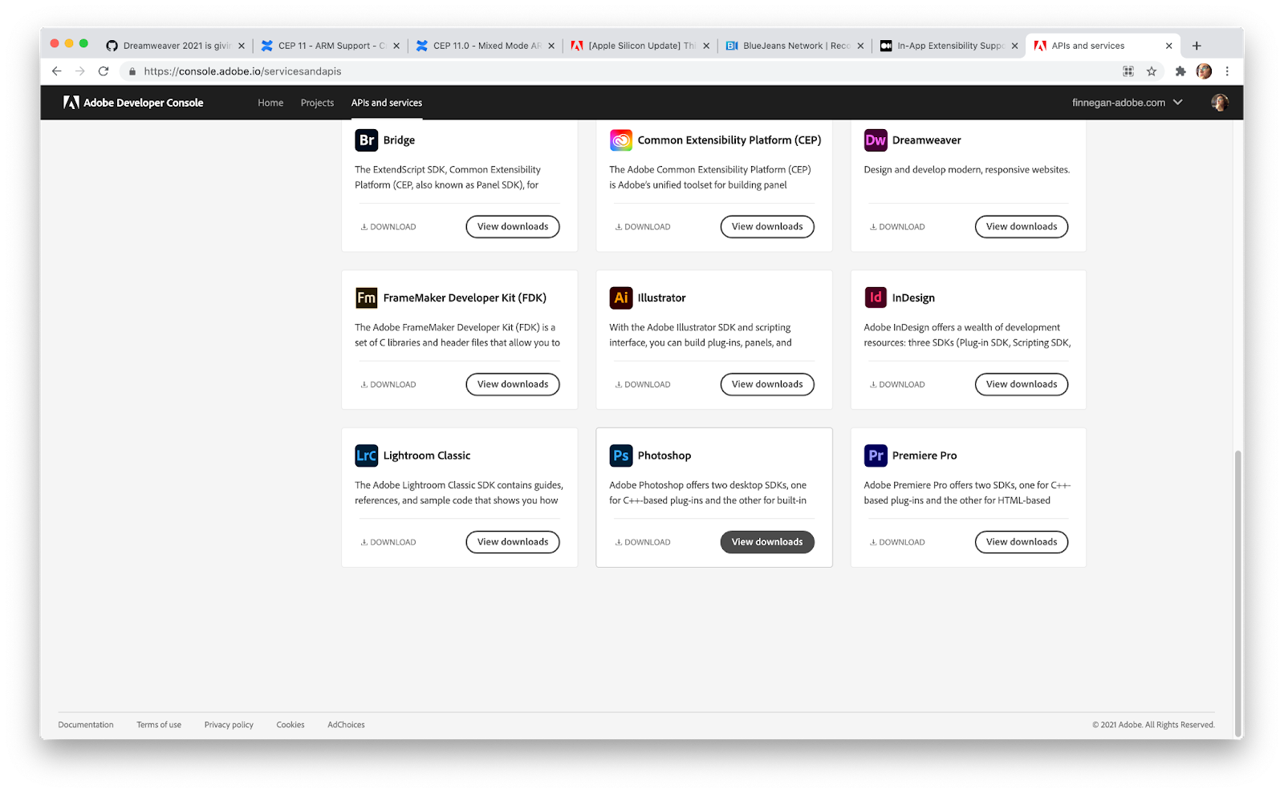View downloads for Common Extensibility Platform

tap(767, 227)
